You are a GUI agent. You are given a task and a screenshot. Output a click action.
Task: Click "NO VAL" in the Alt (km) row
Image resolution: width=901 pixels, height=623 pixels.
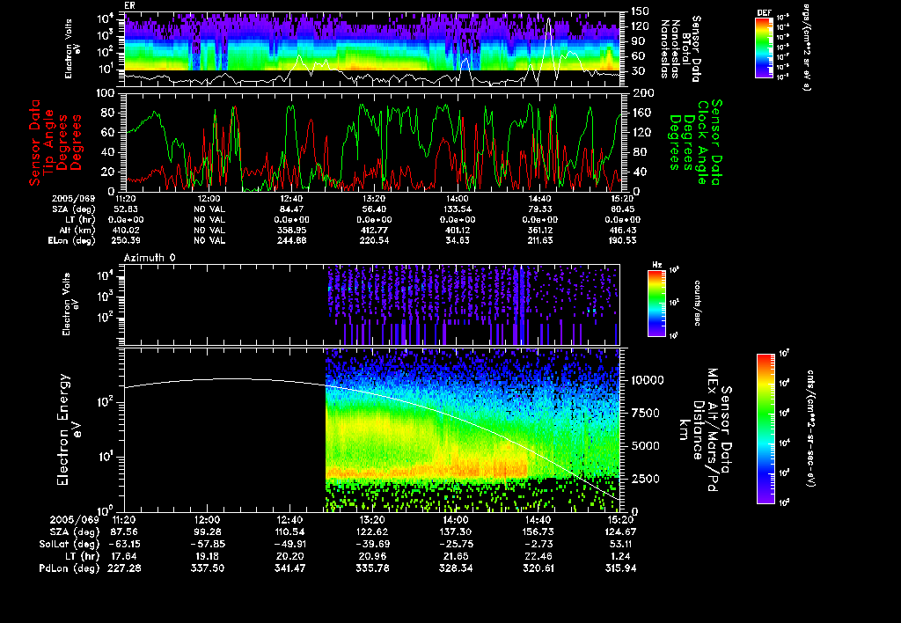(x=209, y=231)
